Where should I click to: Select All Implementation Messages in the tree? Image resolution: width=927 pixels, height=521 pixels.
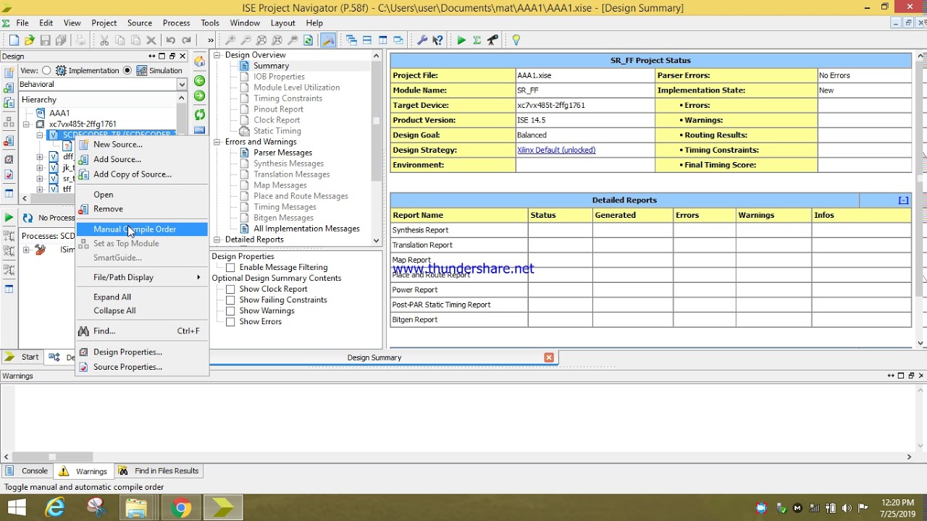pos(306,229)
